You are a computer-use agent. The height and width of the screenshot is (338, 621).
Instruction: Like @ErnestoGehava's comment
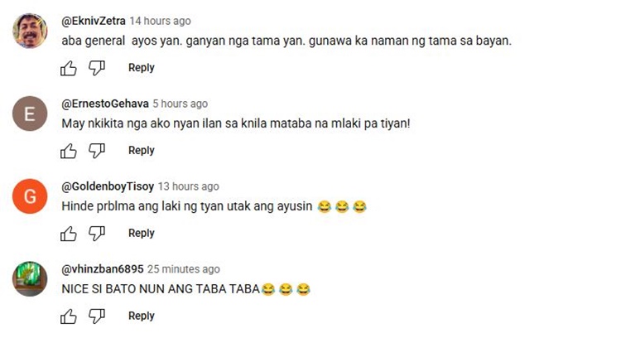click(69, 151)
